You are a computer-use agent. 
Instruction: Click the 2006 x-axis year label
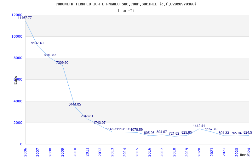click(25, 152)
